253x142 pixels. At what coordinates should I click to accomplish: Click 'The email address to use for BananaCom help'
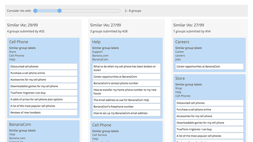coord(126,100)
